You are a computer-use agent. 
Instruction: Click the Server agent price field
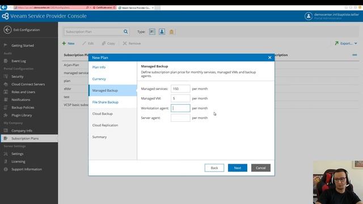point(180,118)
